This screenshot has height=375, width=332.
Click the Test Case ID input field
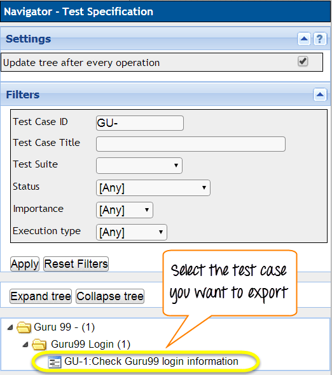click(x=140, y=123)
